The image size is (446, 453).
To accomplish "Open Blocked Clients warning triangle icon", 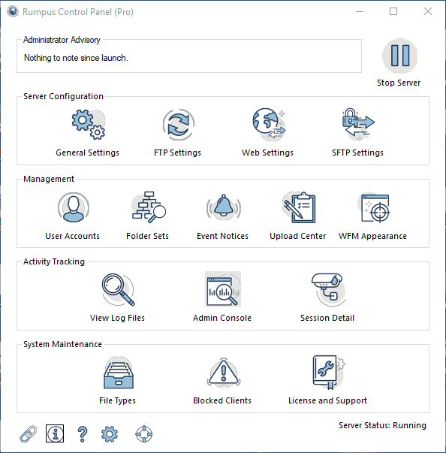I will click(x=224, y=373).
